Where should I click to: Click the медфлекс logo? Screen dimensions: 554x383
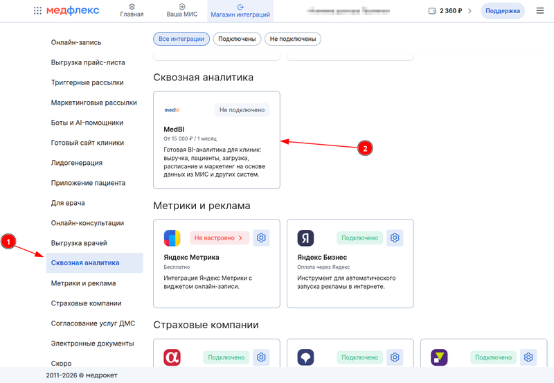[73, 10]
